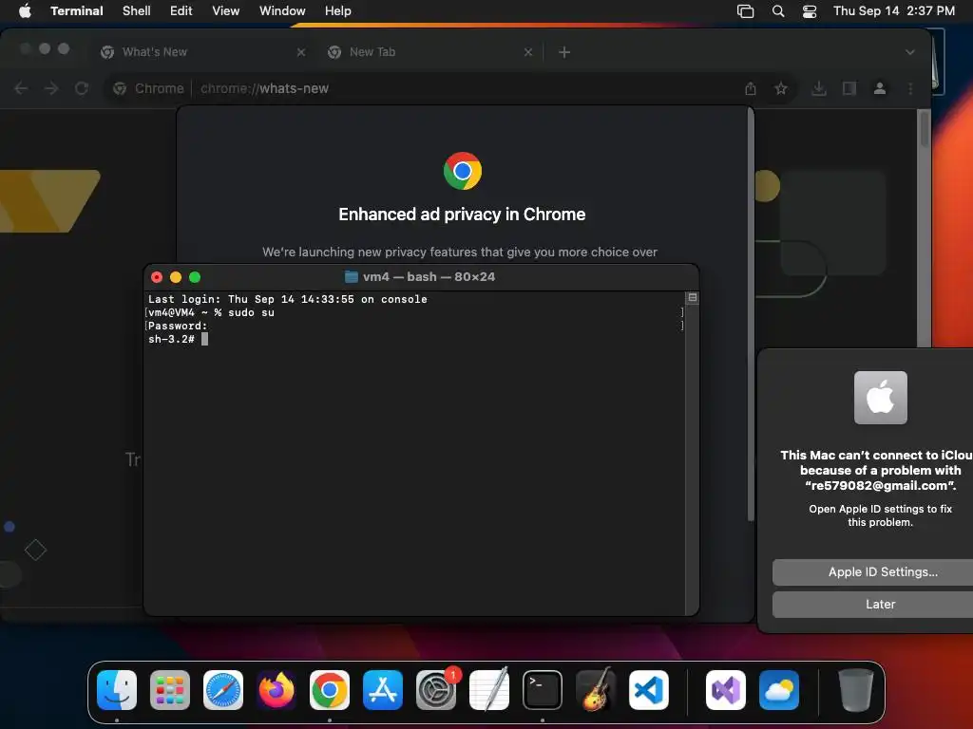Close the What's New tab
The image size is (973, 729).
[x=301, y=52]
